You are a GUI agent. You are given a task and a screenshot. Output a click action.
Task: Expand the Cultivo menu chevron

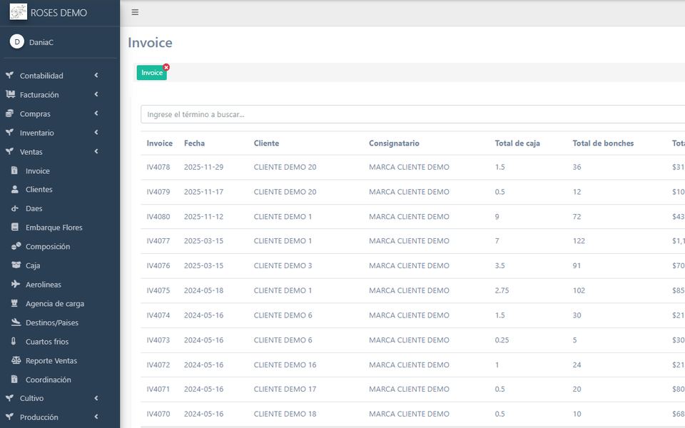point(96,398)
